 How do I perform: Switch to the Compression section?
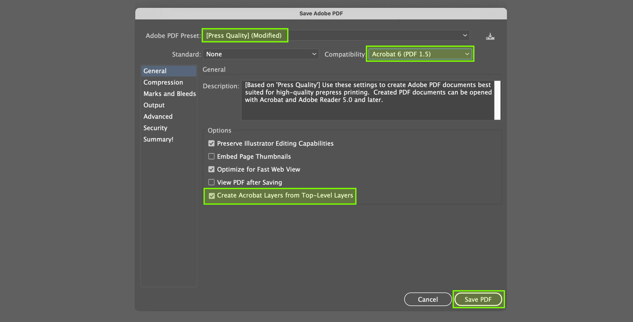169,82
